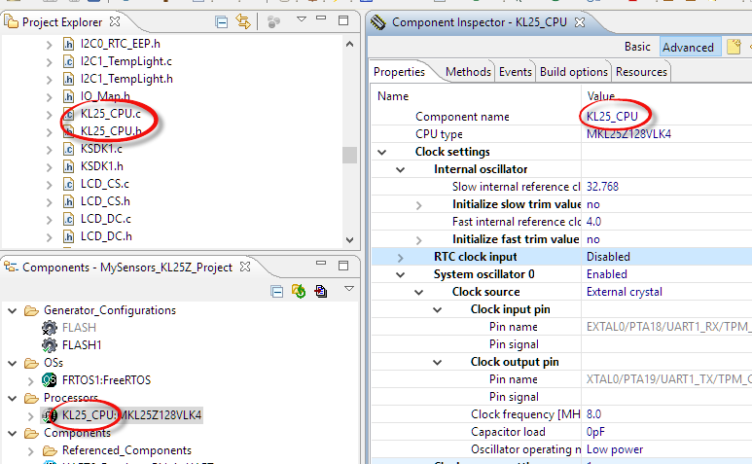
Task: Click the FreeRTOS OS component icon
Action: [50, 380]
